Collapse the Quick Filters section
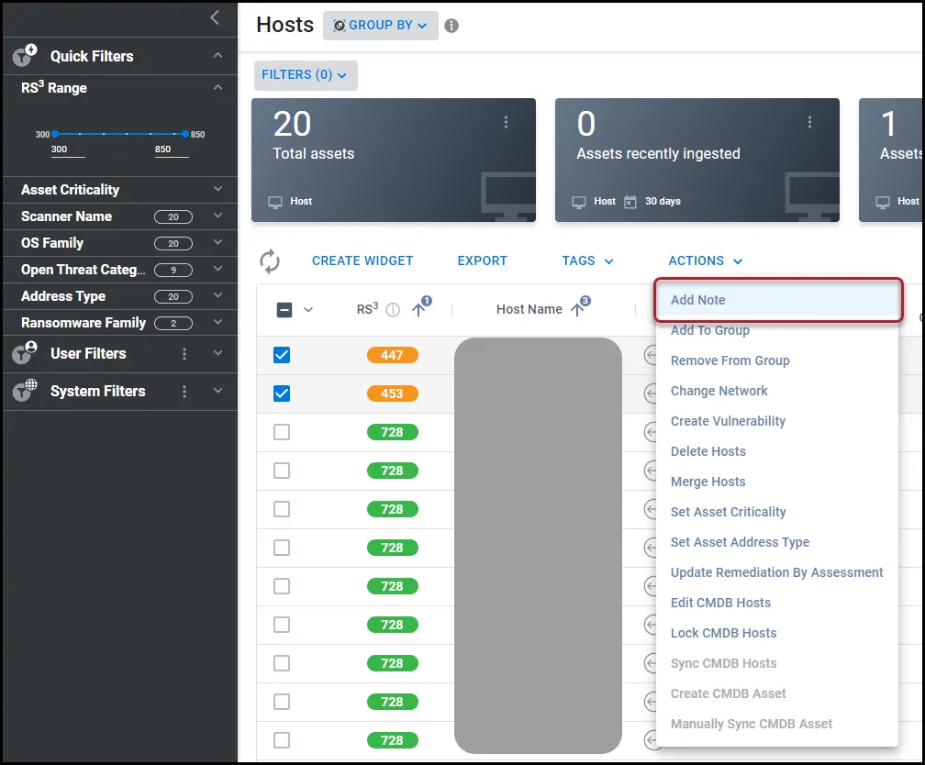The image size is (925, 765). pos(217,55)
